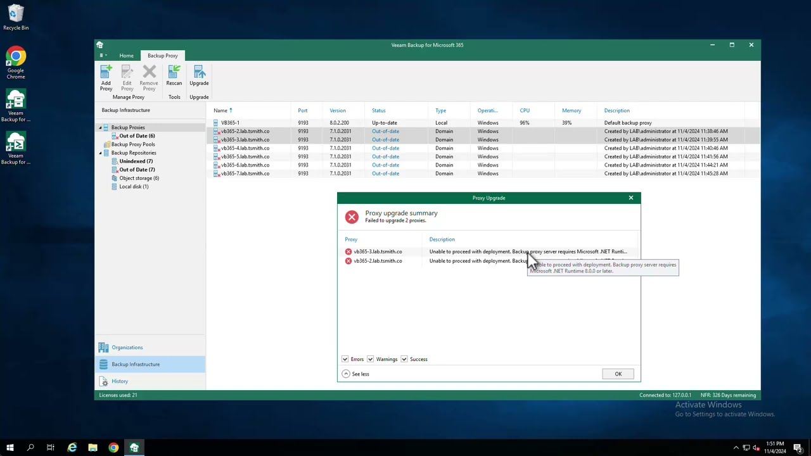Open taskbar Search icon
Screen dimensions: 811x456
30,448
